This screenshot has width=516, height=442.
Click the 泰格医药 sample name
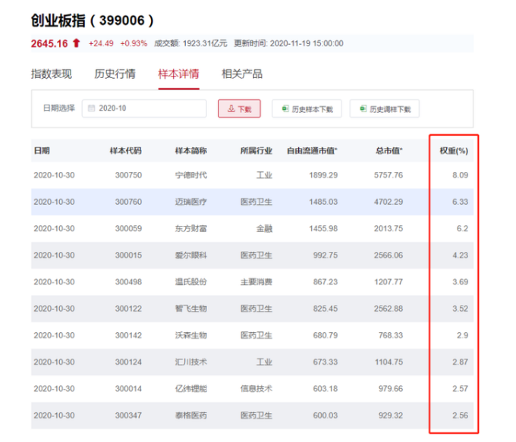tap(190, 415)
